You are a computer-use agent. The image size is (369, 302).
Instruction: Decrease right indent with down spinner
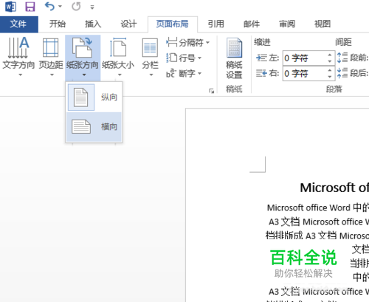point(330,77)
